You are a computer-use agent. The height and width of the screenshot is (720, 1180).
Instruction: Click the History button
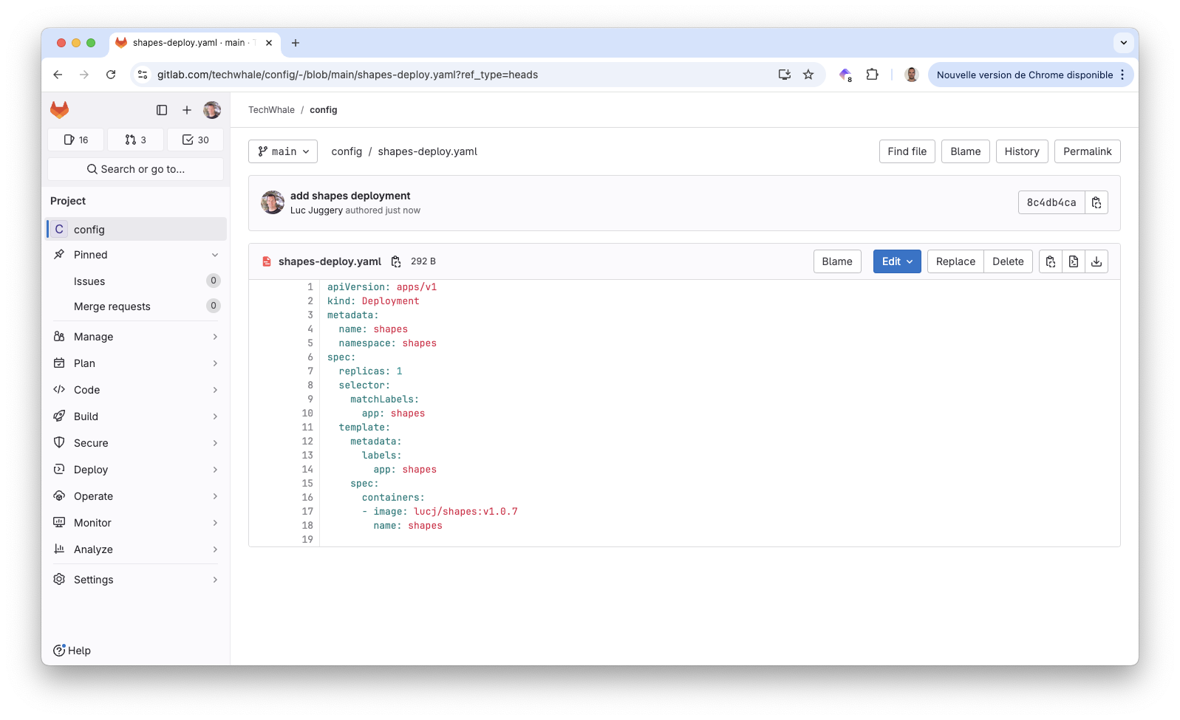[x=1021, y=151]
